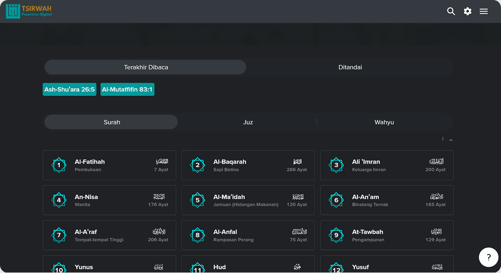Screen dimensions: 501x273
Task: Open the hamburger menu
Action: [484, 11]
